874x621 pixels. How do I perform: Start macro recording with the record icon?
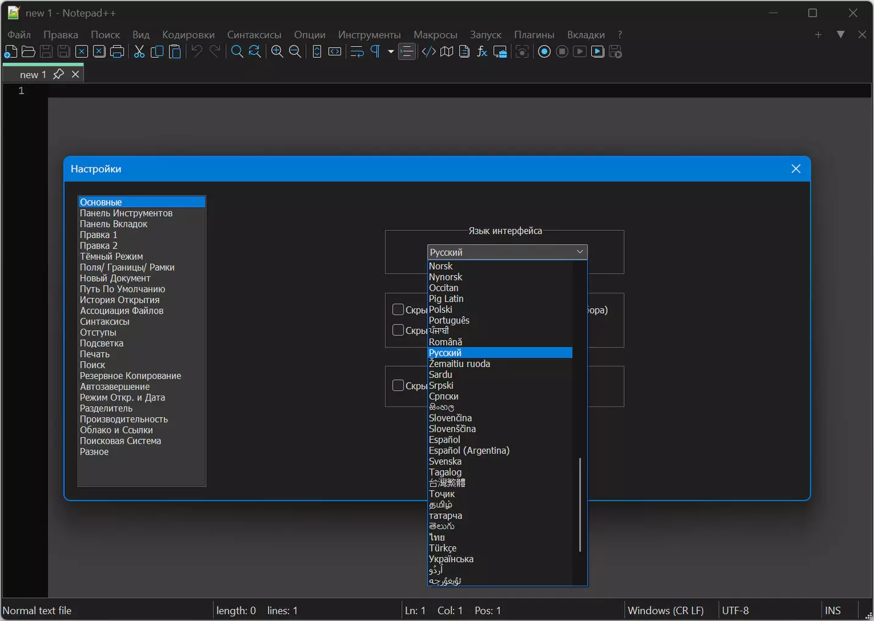(x=545, y=52)
